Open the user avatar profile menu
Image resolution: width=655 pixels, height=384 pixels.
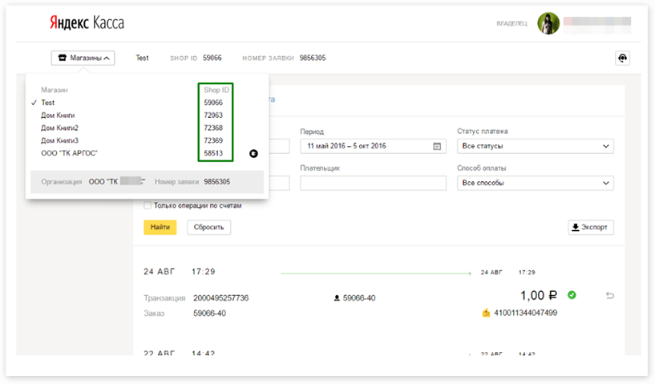548,24
